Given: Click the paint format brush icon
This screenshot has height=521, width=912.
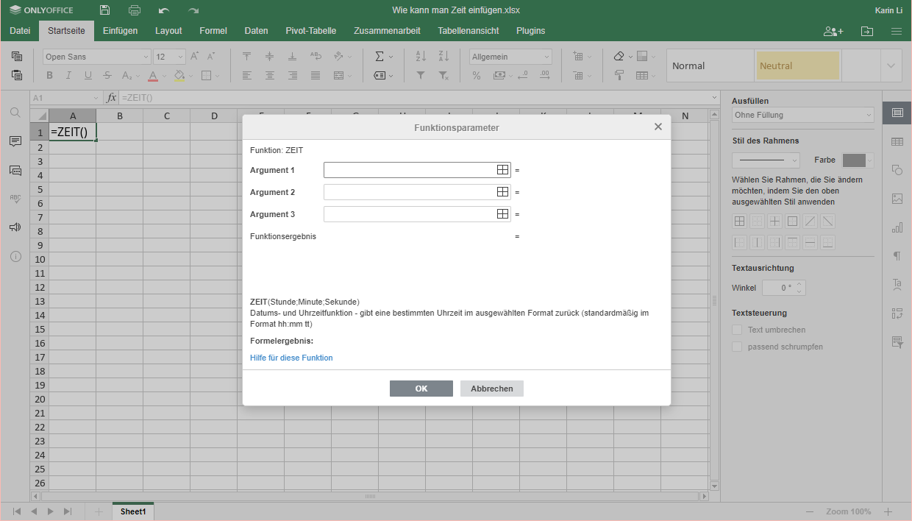Looking at the screenshot, I should (x=619, y=75).
